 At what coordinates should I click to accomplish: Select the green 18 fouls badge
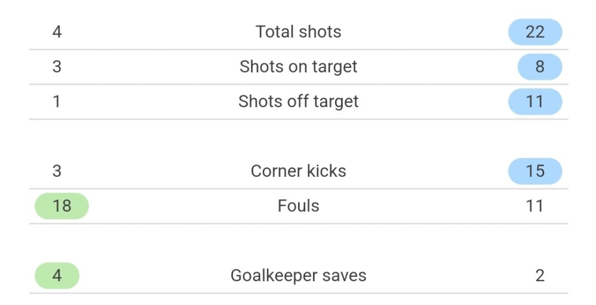(x=61, y=206)
